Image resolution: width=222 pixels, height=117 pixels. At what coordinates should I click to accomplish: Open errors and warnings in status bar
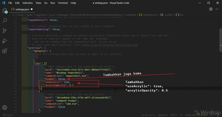(8, 115)
